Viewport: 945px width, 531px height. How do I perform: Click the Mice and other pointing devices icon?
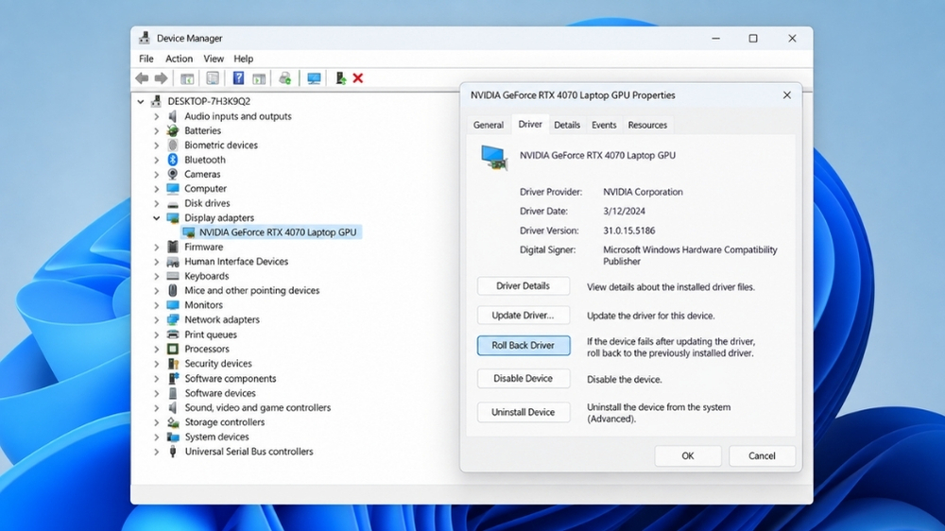point(173,290)
